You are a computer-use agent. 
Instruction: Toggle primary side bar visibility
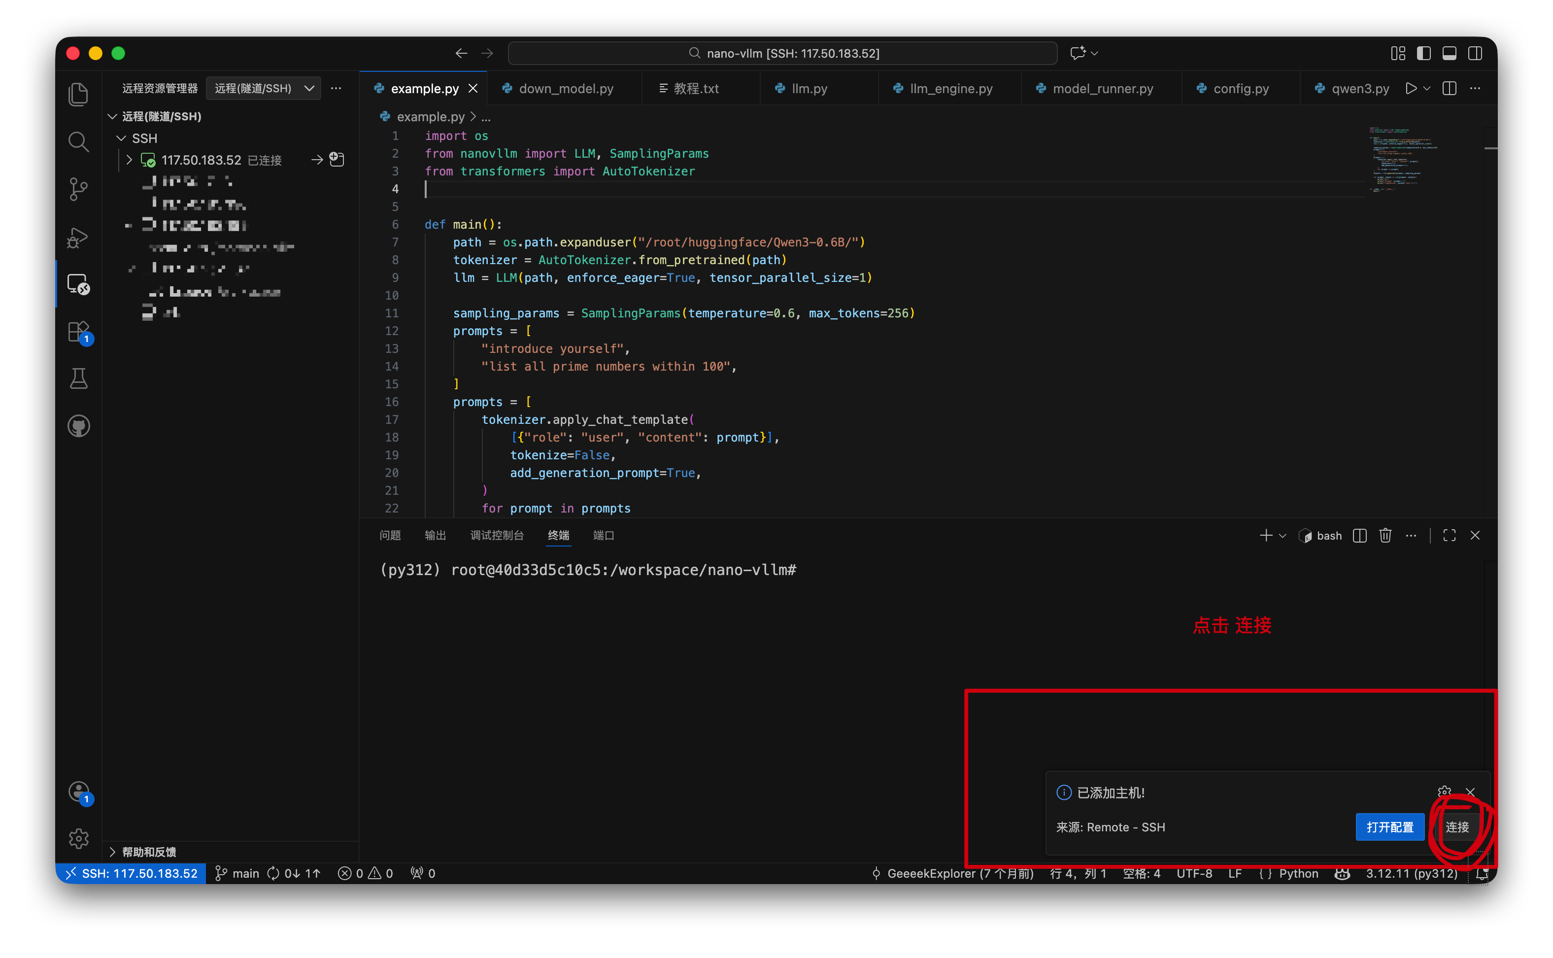[1424, 53]
